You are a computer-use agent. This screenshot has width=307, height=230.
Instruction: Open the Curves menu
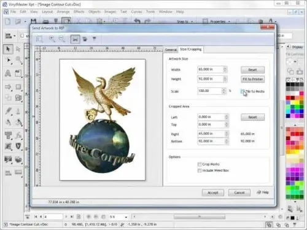[136, 12]
